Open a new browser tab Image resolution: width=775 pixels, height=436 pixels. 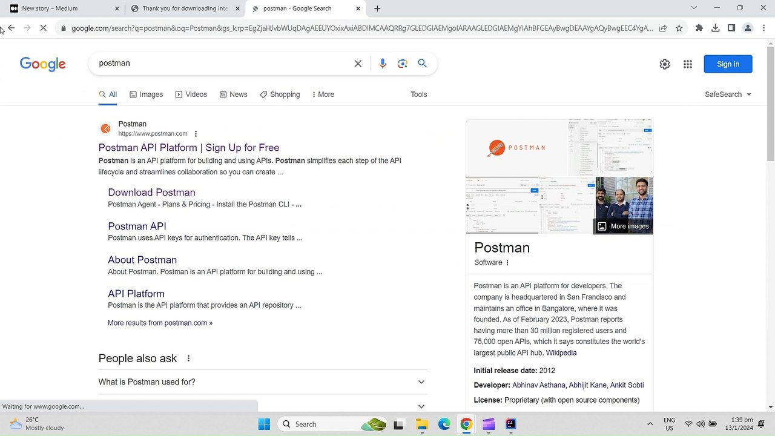coord(377,8)
